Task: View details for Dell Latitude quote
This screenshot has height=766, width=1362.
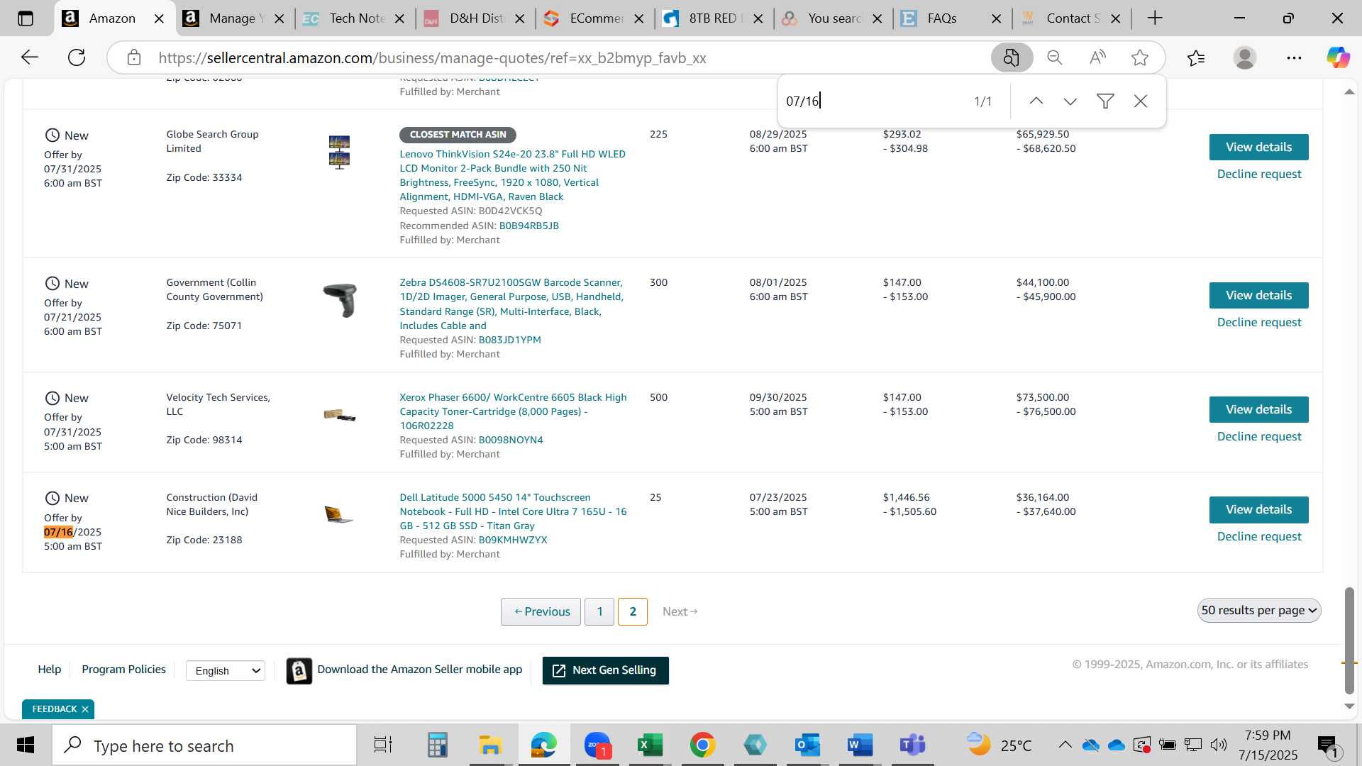Action: (x=1258, y=510)
